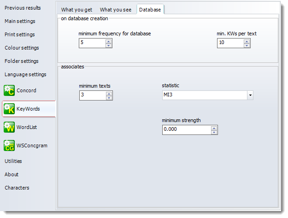Switch to the What you get tab
The image size is (288, 218).
pyautogui.click(x=77, y=10)
